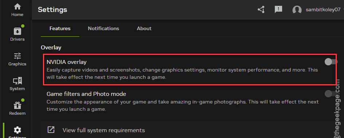Click the 'Customize the appearance' description text
This screenshot has width=344, height=138.
[x=182, y=105]
